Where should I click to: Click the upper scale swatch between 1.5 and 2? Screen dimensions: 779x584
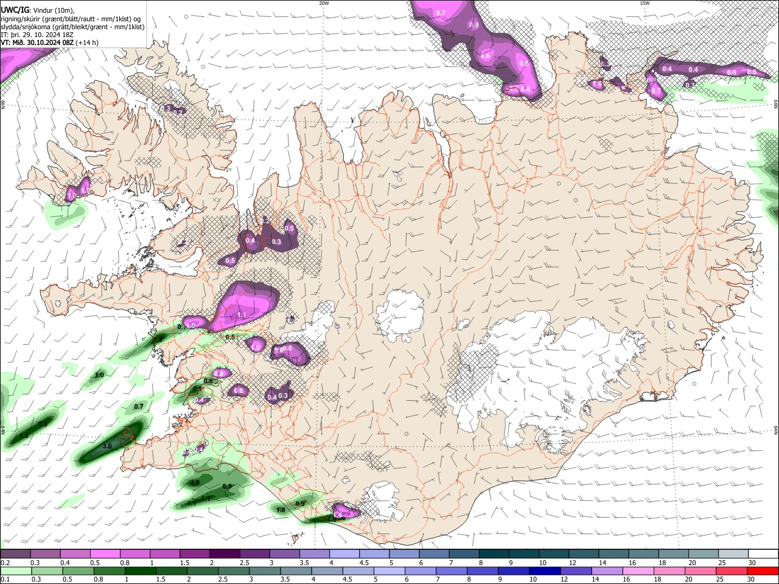tap(195, 554)
